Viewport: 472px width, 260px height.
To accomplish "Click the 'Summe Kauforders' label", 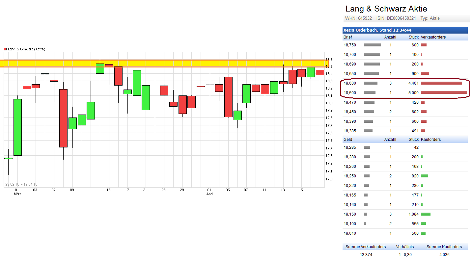I will pos(444,247).
